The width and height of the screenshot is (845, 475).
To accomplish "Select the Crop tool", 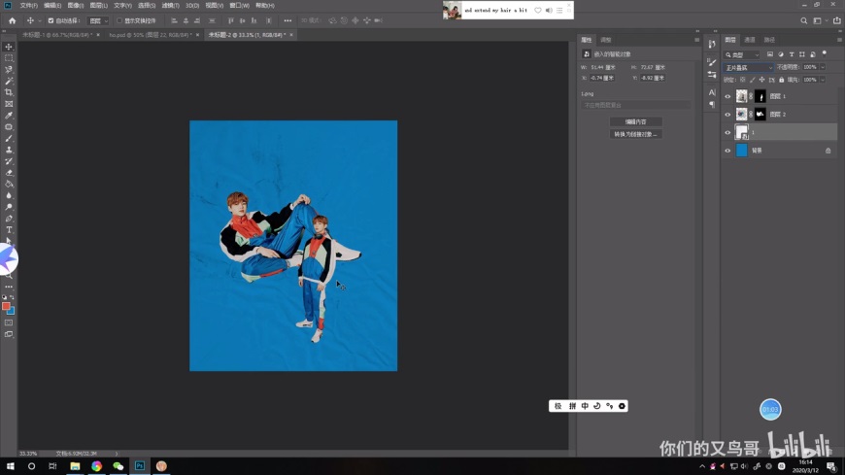I will pos(9,92).
